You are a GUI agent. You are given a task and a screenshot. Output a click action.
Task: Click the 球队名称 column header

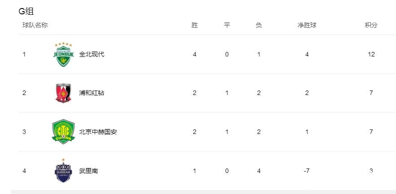coord(35,25)
